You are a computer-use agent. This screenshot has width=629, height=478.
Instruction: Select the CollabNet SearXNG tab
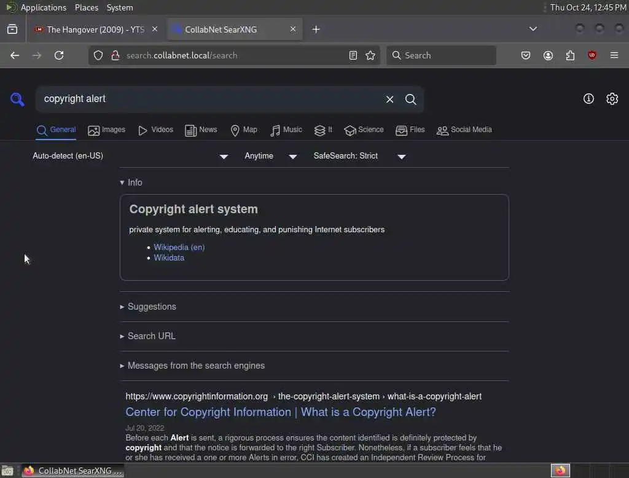(x=235, y=29)
